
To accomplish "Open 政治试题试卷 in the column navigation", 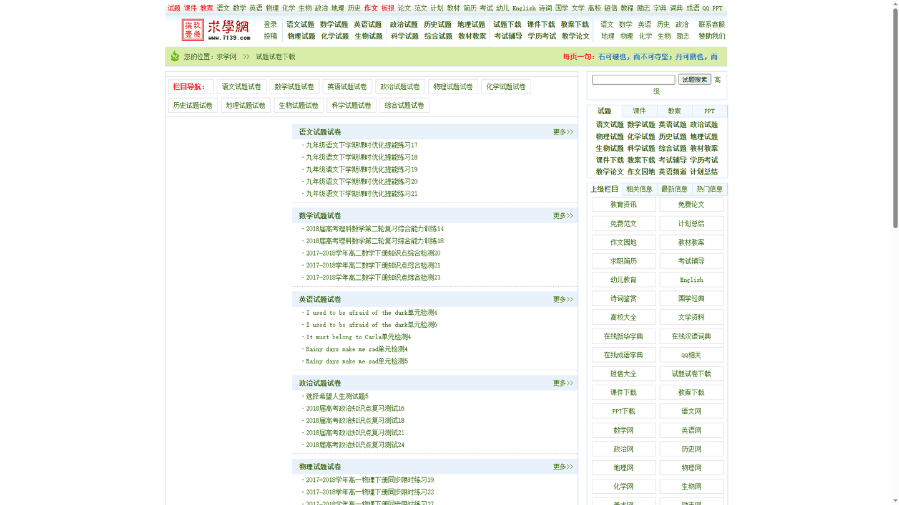I will tap(400, 87).
